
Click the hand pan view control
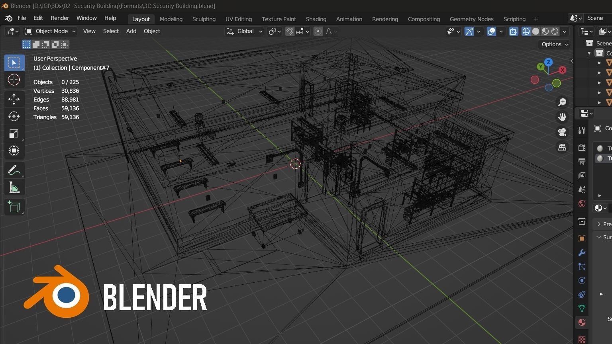pos(562,117)
